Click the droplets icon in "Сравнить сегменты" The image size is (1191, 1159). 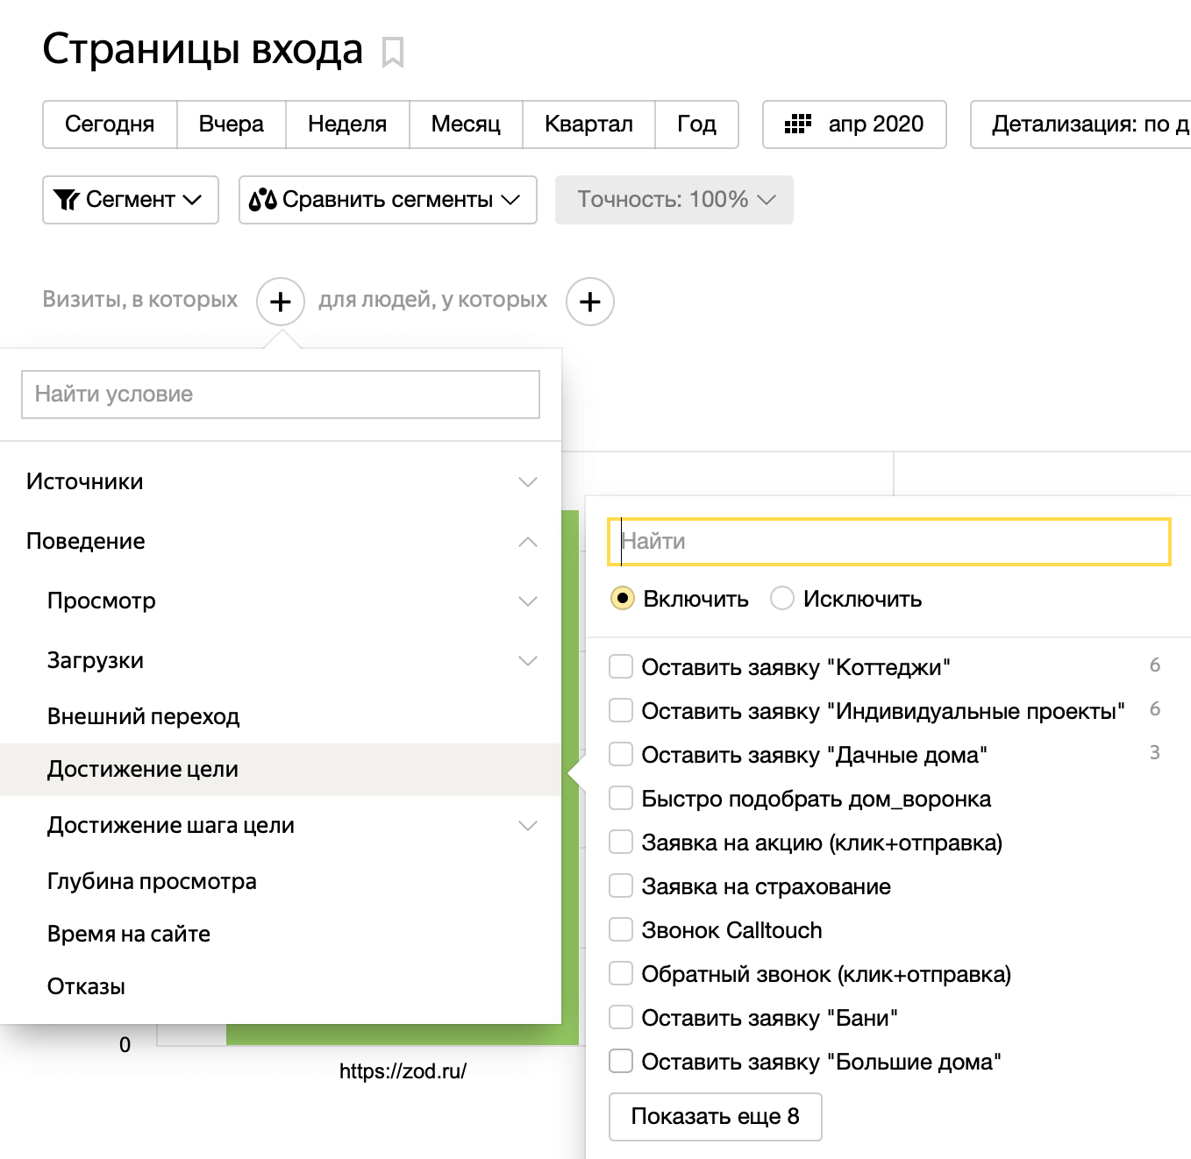pyautogui.click(x=262, y=200)
